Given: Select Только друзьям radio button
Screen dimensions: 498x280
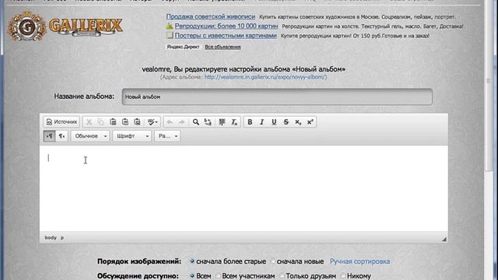Looking at the screenshot, I should 282,276.
